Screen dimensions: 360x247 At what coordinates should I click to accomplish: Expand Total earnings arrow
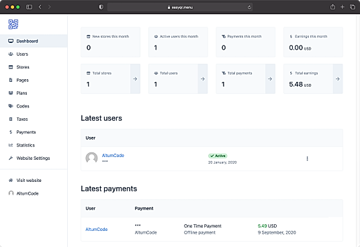pos(338,79)
